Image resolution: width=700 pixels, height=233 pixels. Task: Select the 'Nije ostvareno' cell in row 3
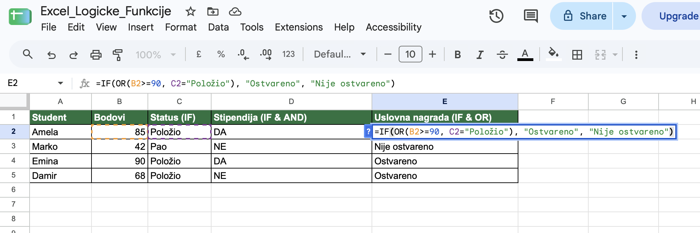click(445, 146)
